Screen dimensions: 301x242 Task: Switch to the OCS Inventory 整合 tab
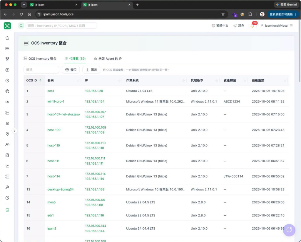coord(40,59)
